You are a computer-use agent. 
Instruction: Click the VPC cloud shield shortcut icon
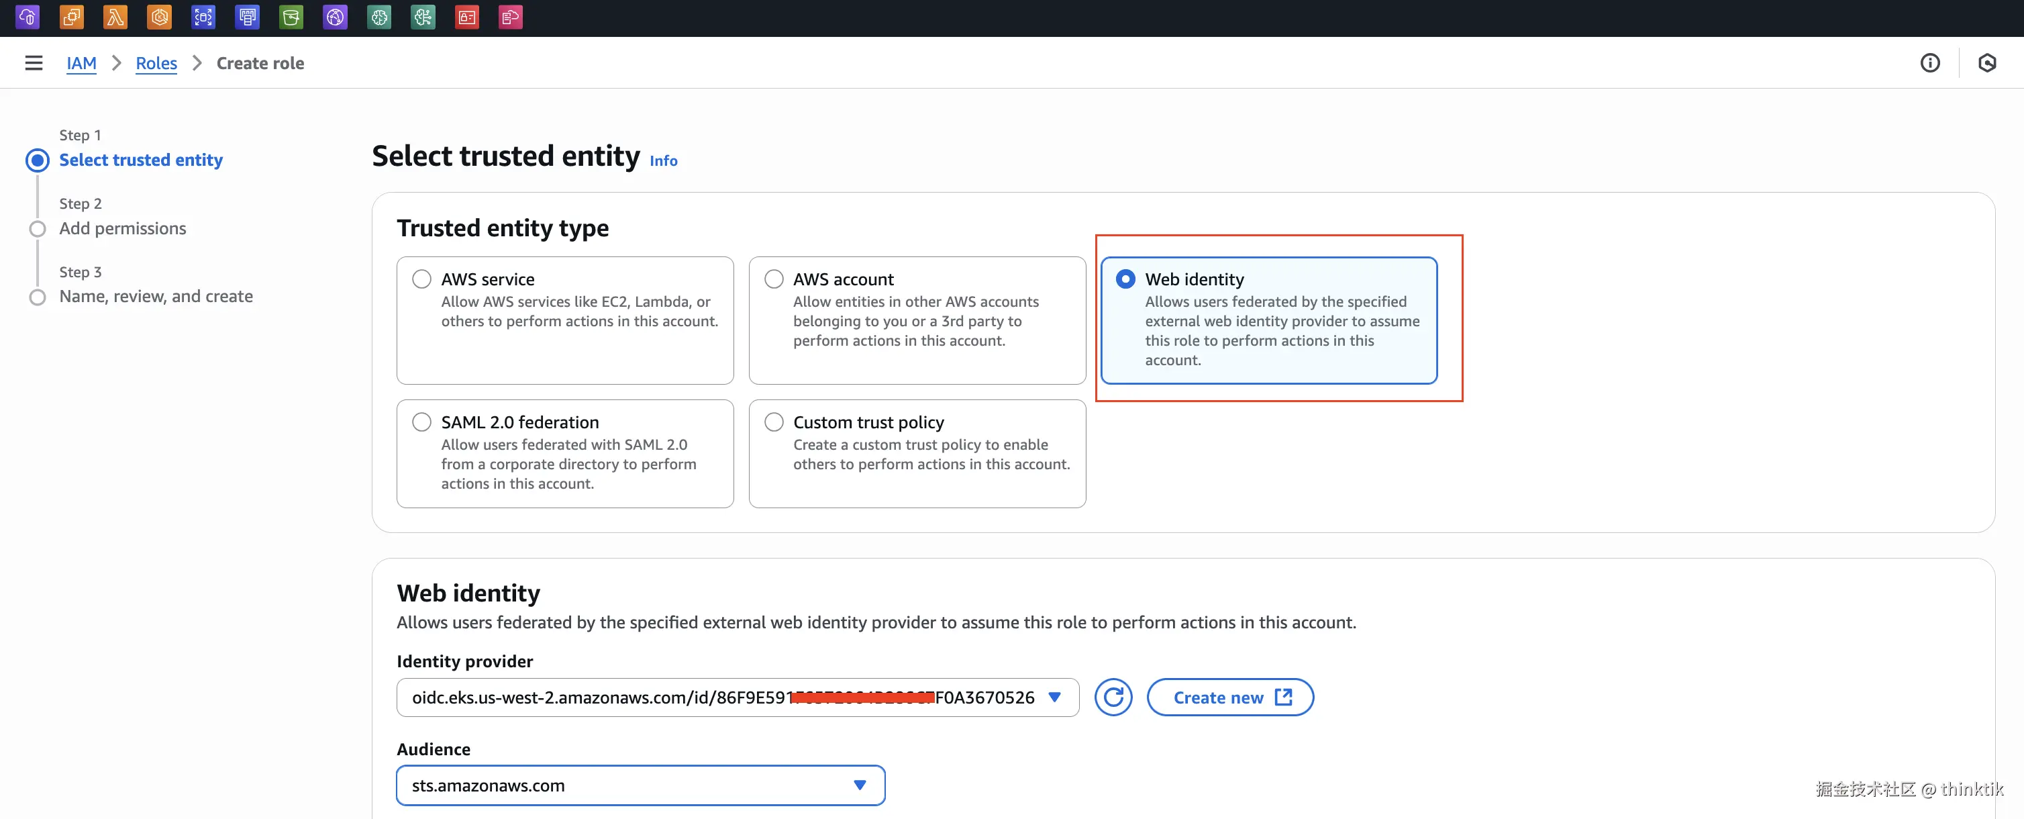(x=28, y=17)
